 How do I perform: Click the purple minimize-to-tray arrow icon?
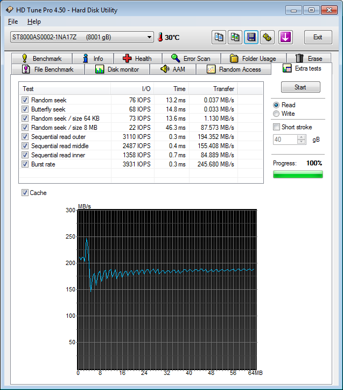click(x=285, y=37)
